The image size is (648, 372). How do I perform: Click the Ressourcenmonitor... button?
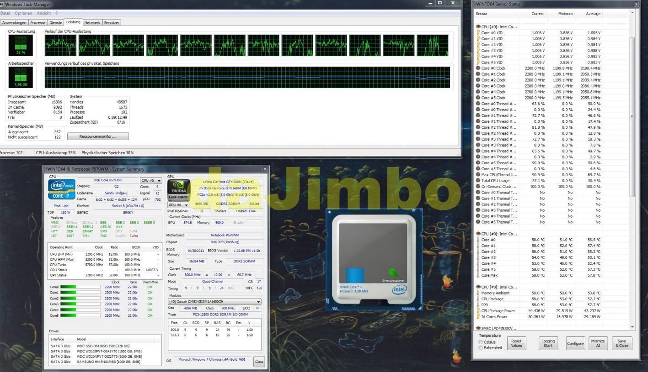(x=98, y=136)
